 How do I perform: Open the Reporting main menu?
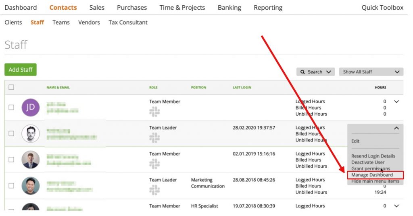click(268, 8)
